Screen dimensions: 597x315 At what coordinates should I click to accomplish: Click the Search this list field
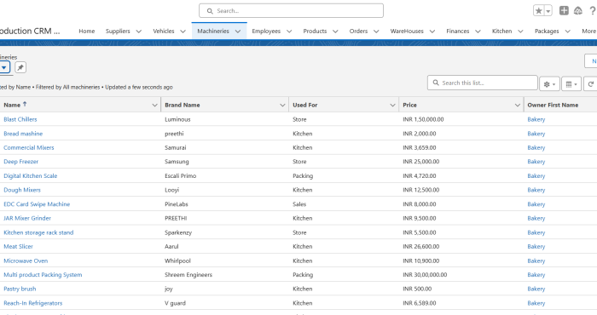point(483,83)
